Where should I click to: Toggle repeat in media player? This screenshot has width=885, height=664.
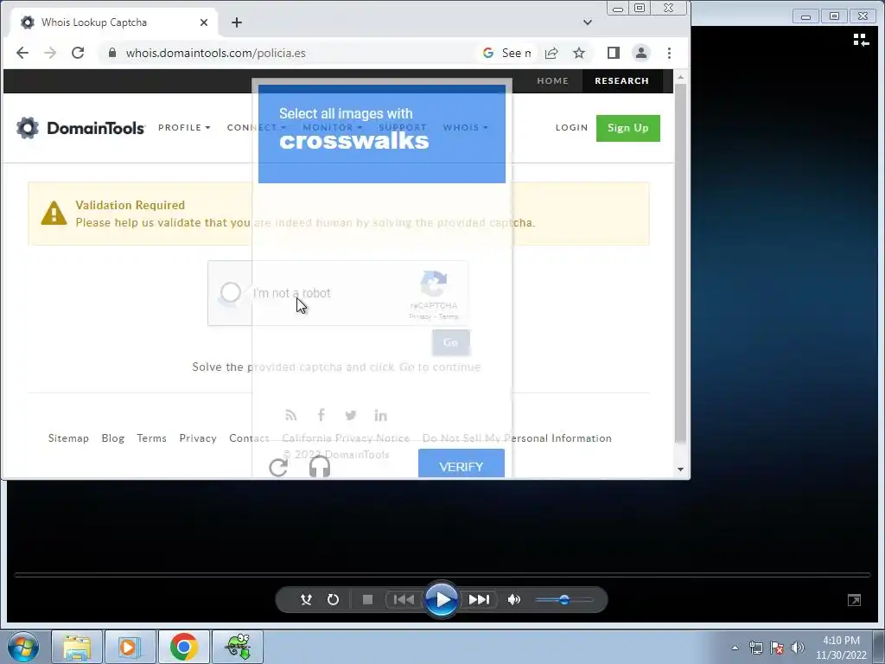(x=333, y=600)
